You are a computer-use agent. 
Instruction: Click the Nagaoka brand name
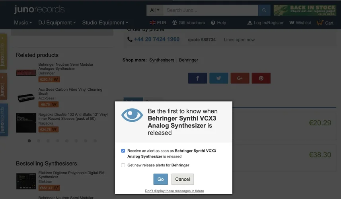click(46, 123)
